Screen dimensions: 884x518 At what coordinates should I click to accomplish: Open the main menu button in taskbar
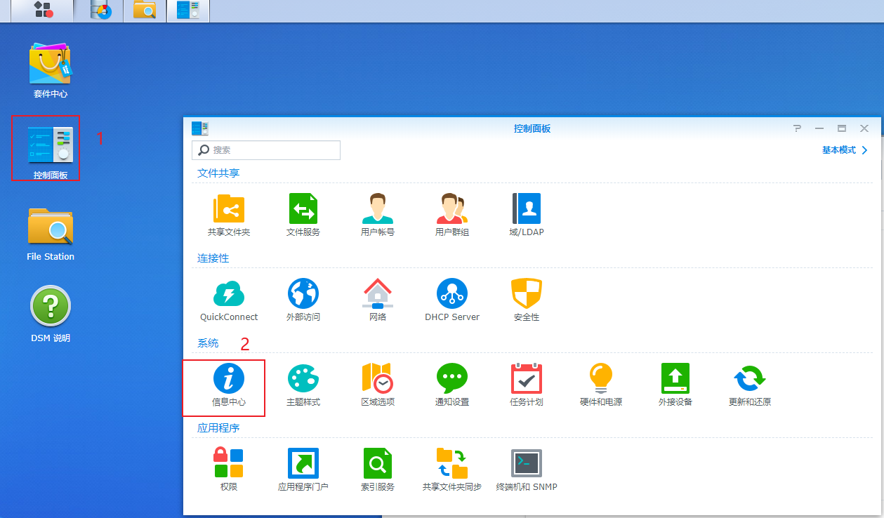pyautogui.click(x=43, y=11)
